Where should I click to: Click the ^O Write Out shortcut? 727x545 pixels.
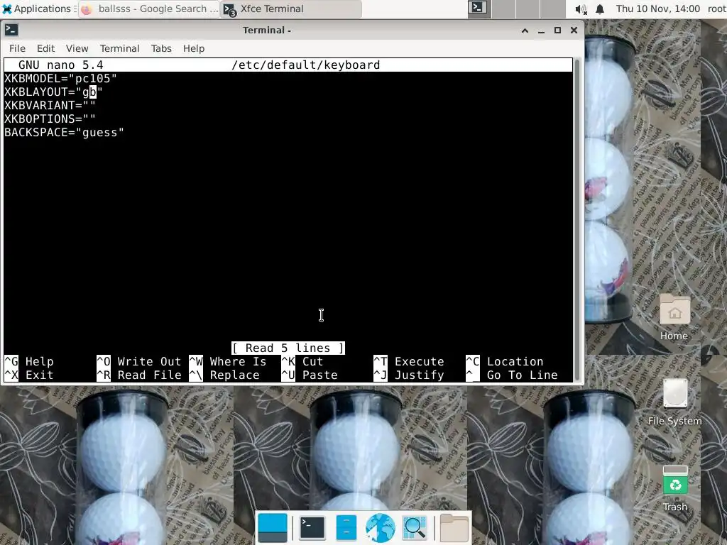coord(139,361)
